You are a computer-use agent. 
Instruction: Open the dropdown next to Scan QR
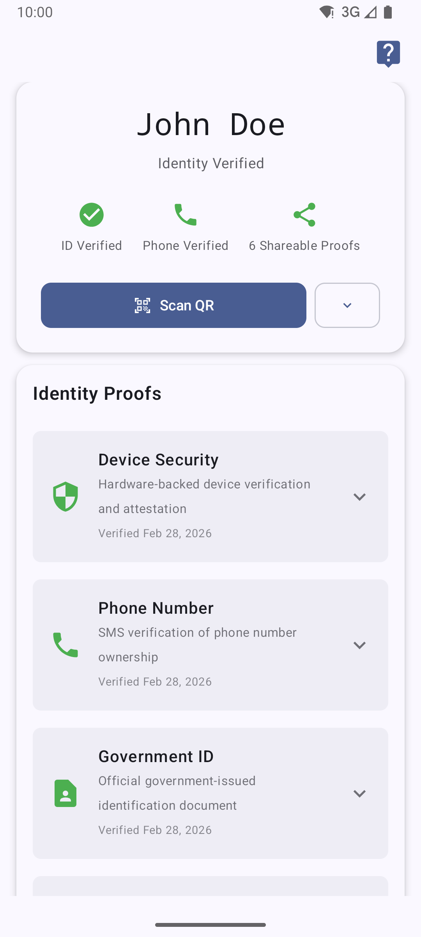(347, 305)
